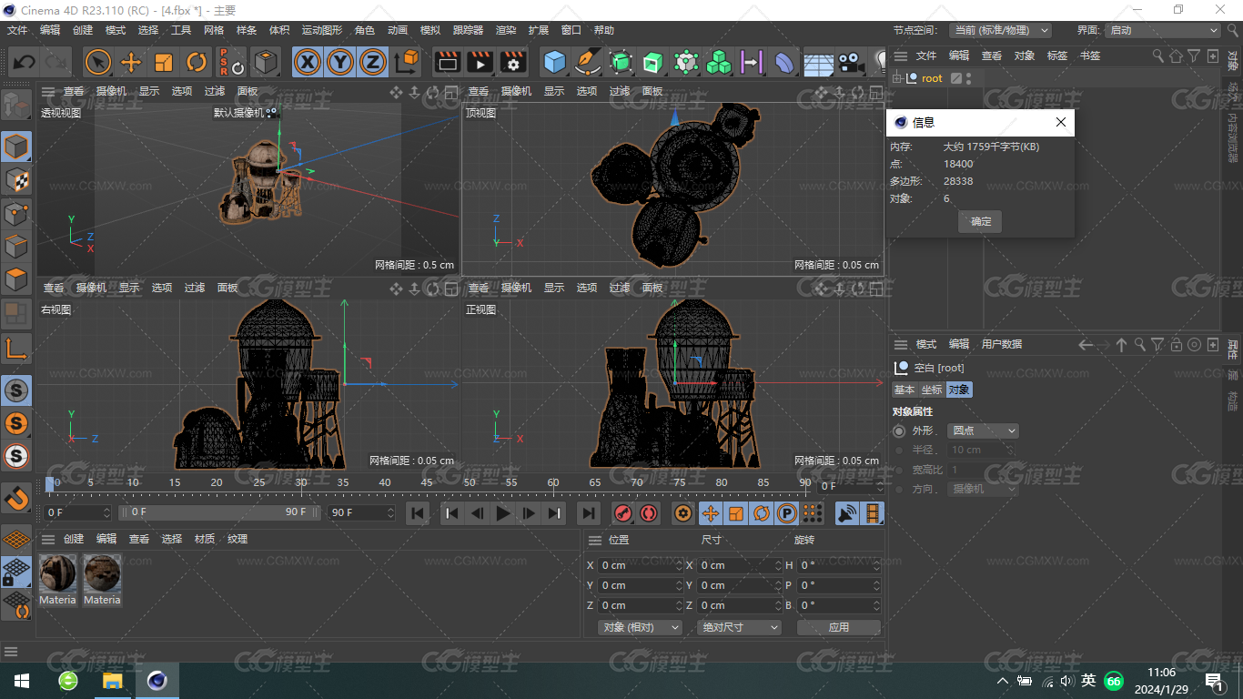This screenshot has height=699, width=1243.
Task: Click position X input field
Action: tap(641, 565)
